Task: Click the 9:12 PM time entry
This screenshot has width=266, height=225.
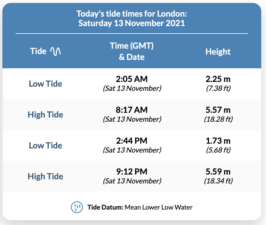Action: click(x=132, y=172)
